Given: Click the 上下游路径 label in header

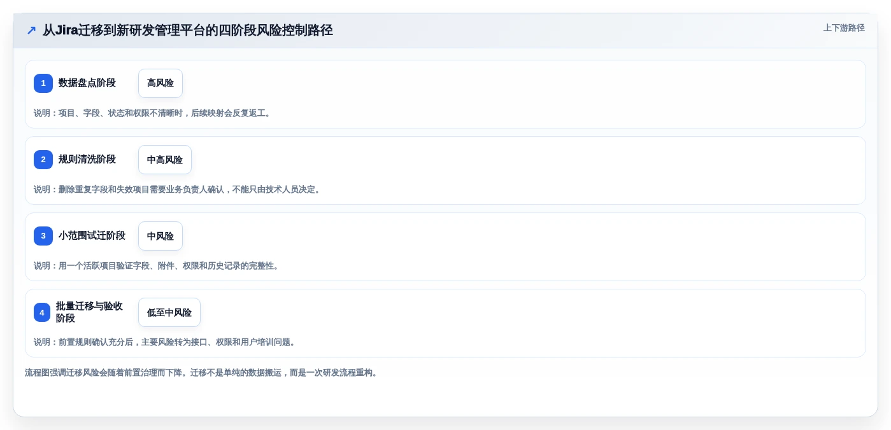Looking at the screenshot, I should point(844,28).
